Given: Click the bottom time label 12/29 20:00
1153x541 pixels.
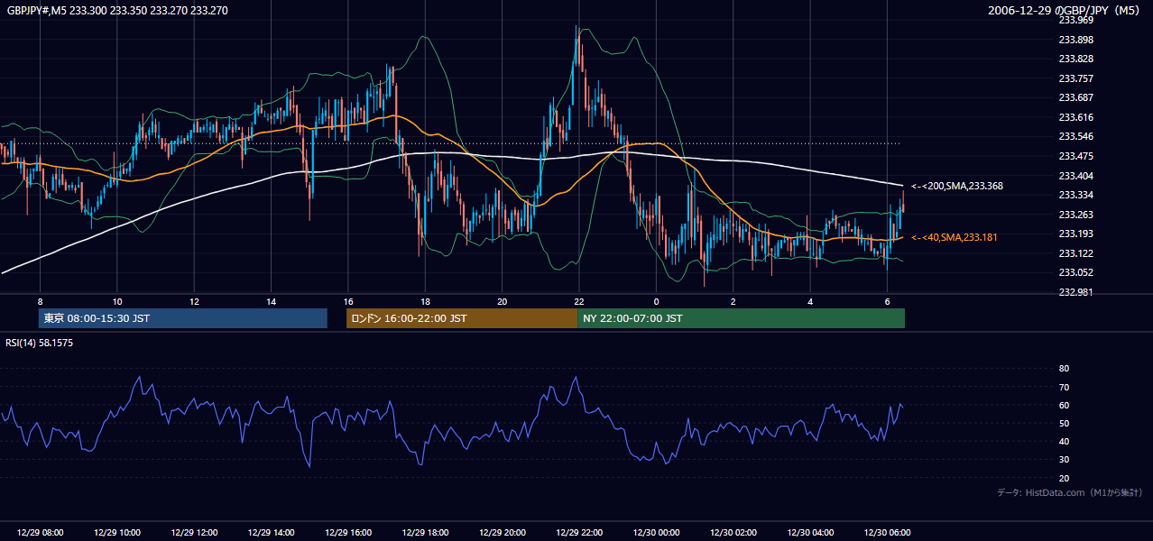Looking at the screenshot, I should 503,533.
